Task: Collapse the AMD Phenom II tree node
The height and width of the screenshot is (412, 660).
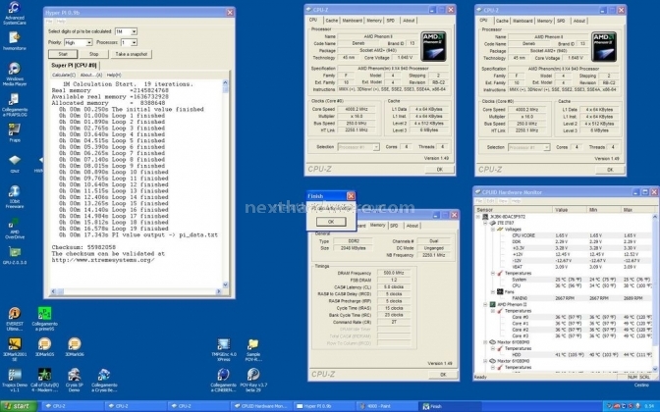Action: click(485, 304)
